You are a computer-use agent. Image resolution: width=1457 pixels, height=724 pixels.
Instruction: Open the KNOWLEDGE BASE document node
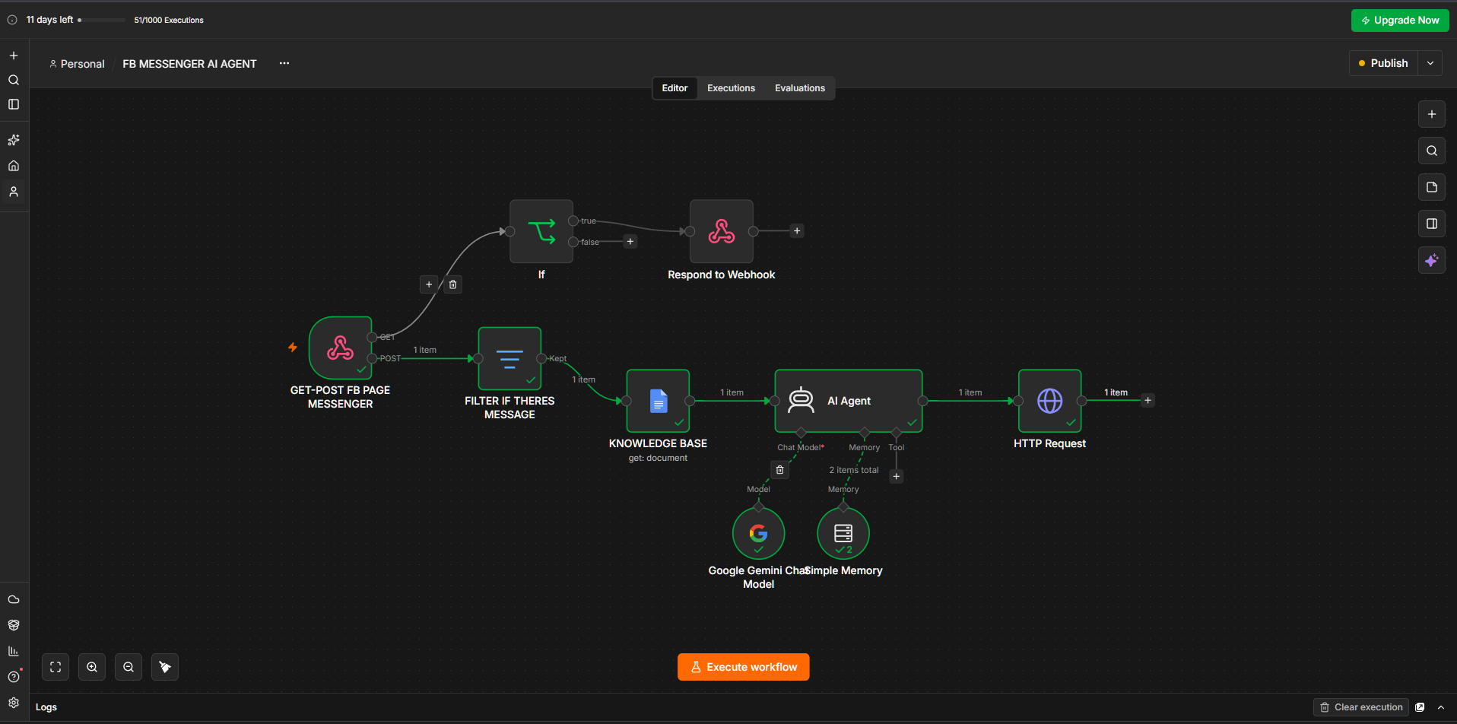(659, 401)
